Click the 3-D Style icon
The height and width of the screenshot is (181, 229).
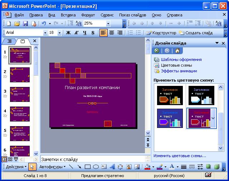217,167
